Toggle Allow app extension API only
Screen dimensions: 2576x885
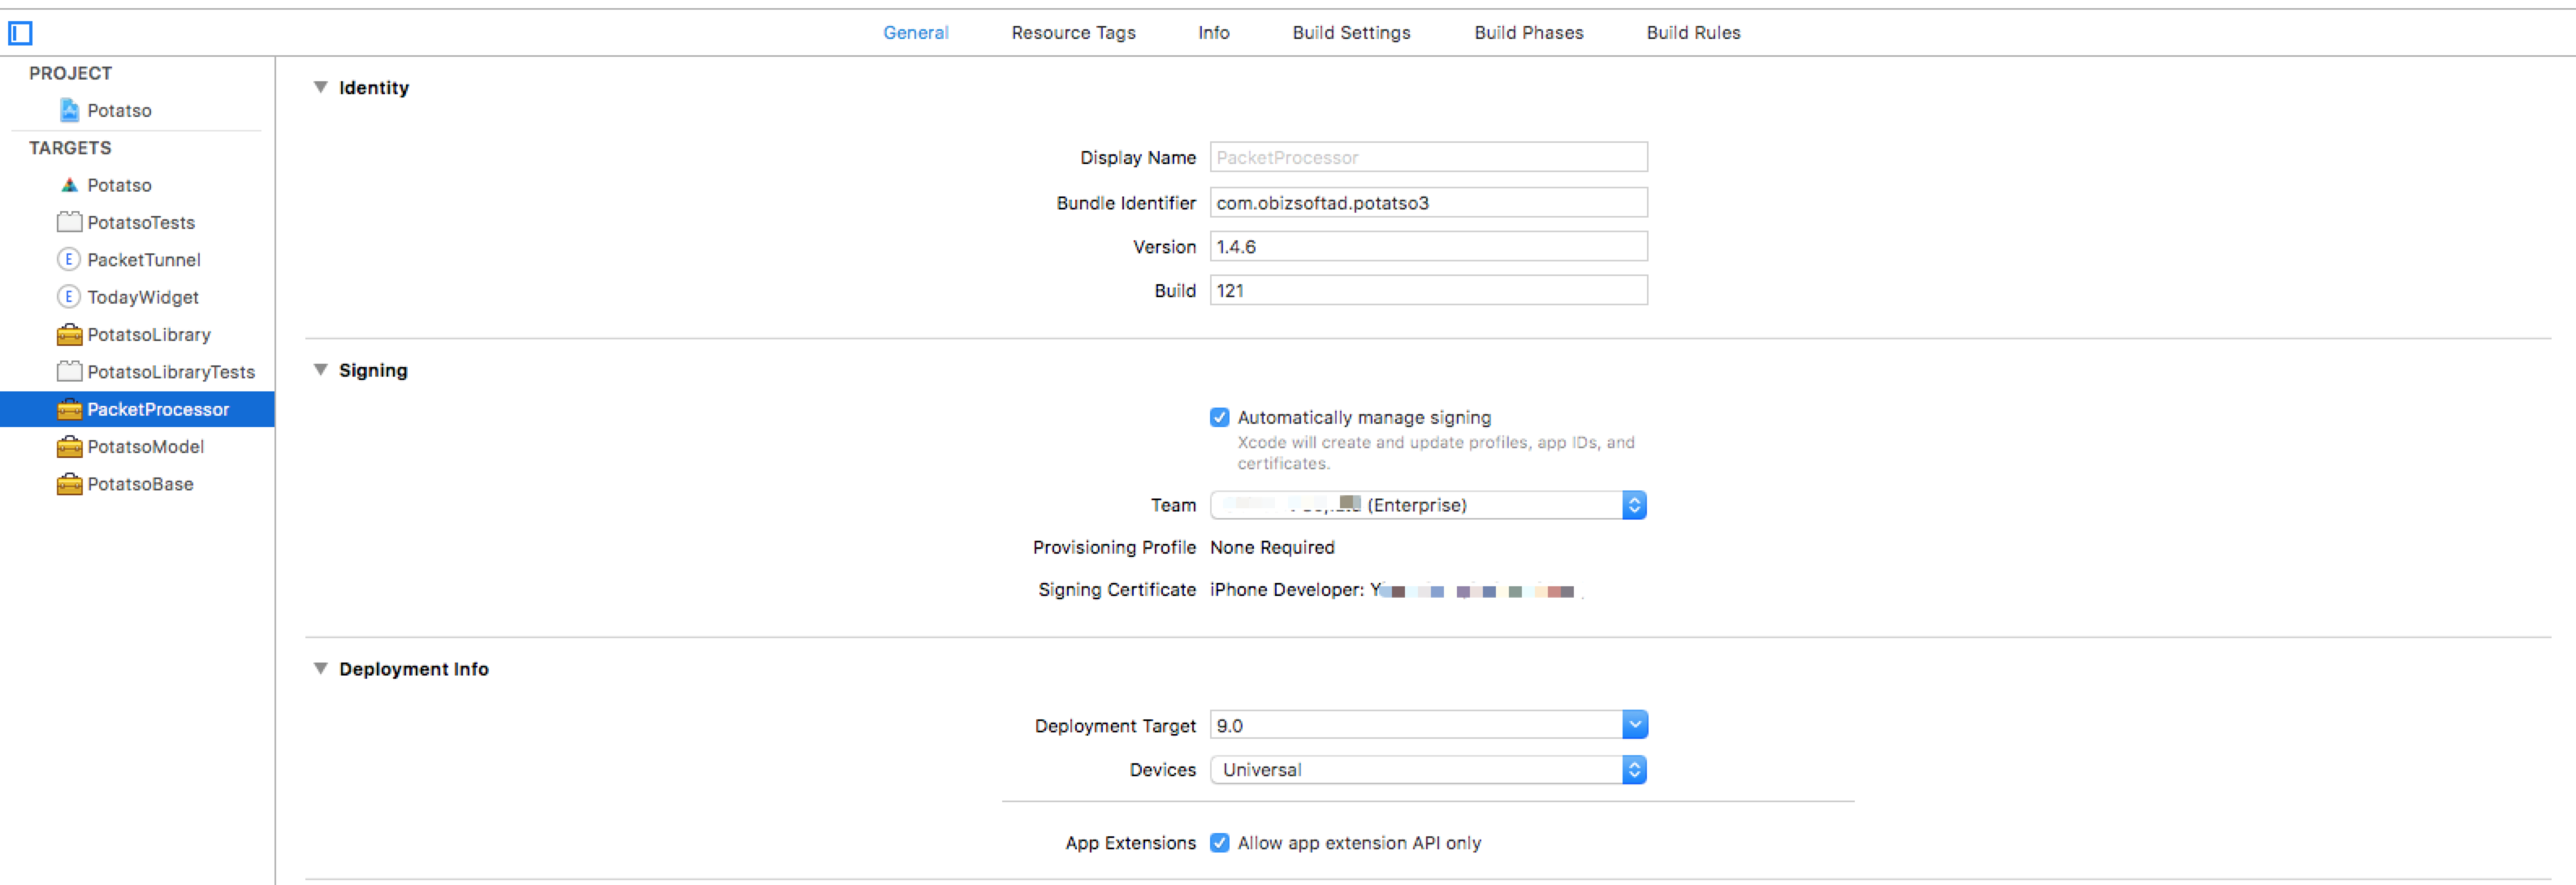point(1219,843)
